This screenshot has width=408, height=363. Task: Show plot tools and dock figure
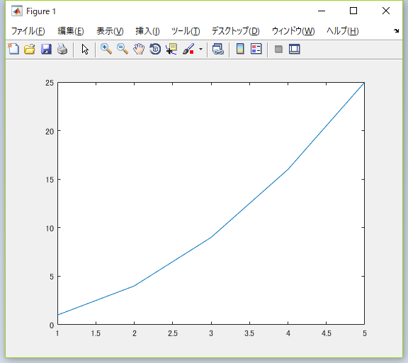click(294, 49)
